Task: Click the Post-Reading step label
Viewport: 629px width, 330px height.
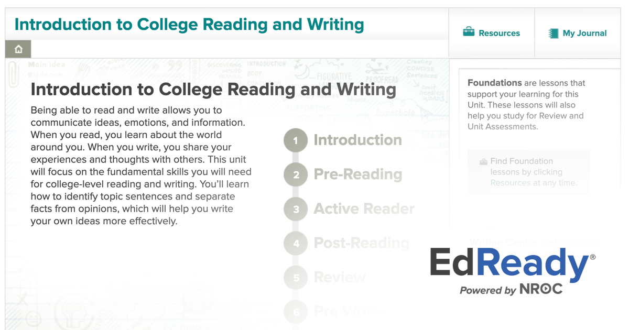Action: (x=361, y=243)
